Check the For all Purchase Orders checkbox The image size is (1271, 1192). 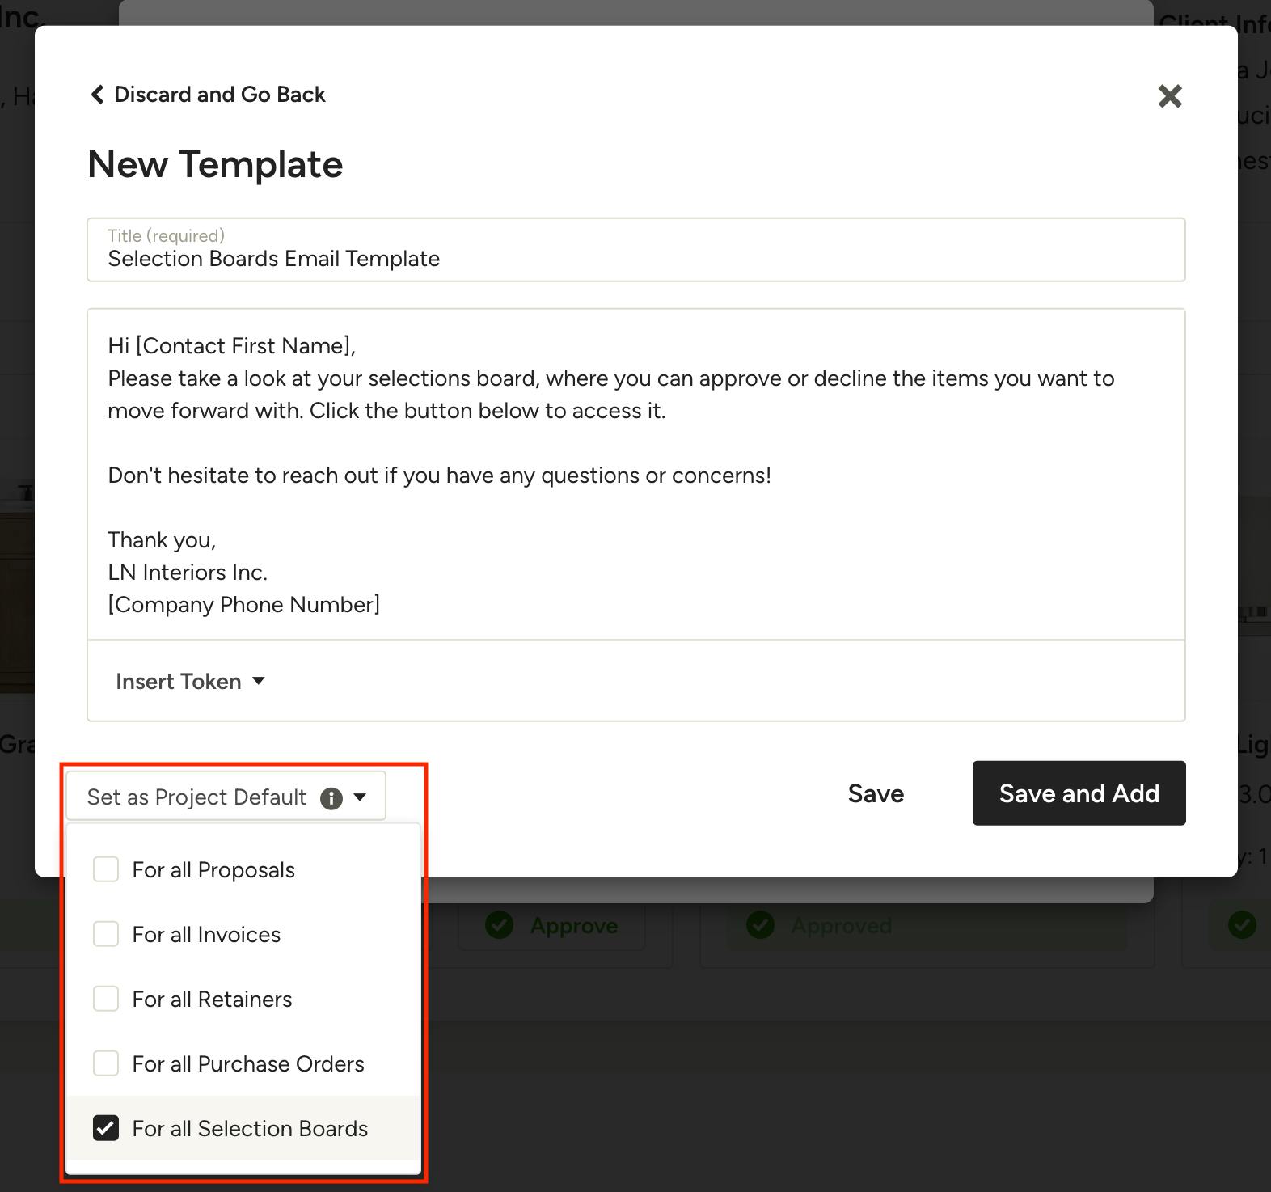[106, 1063]
